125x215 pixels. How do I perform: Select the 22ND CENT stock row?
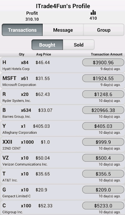coord(62,144)
